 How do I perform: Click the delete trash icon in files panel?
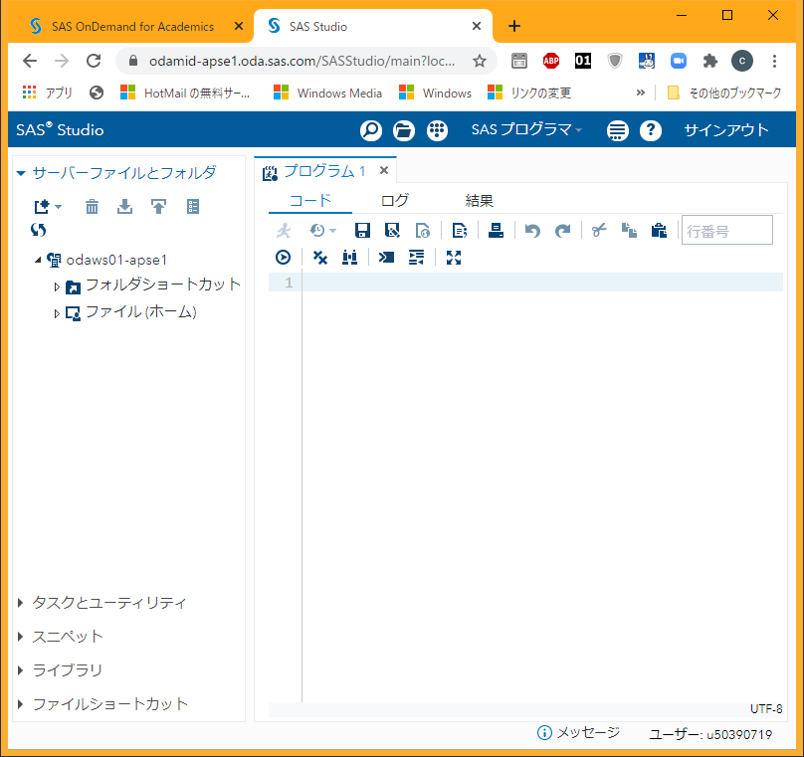click(x=92, y=207)
